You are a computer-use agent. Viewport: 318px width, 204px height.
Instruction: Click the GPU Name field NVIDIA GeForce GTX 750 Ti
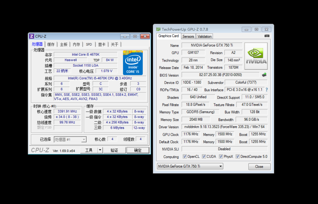coord(212,45)
